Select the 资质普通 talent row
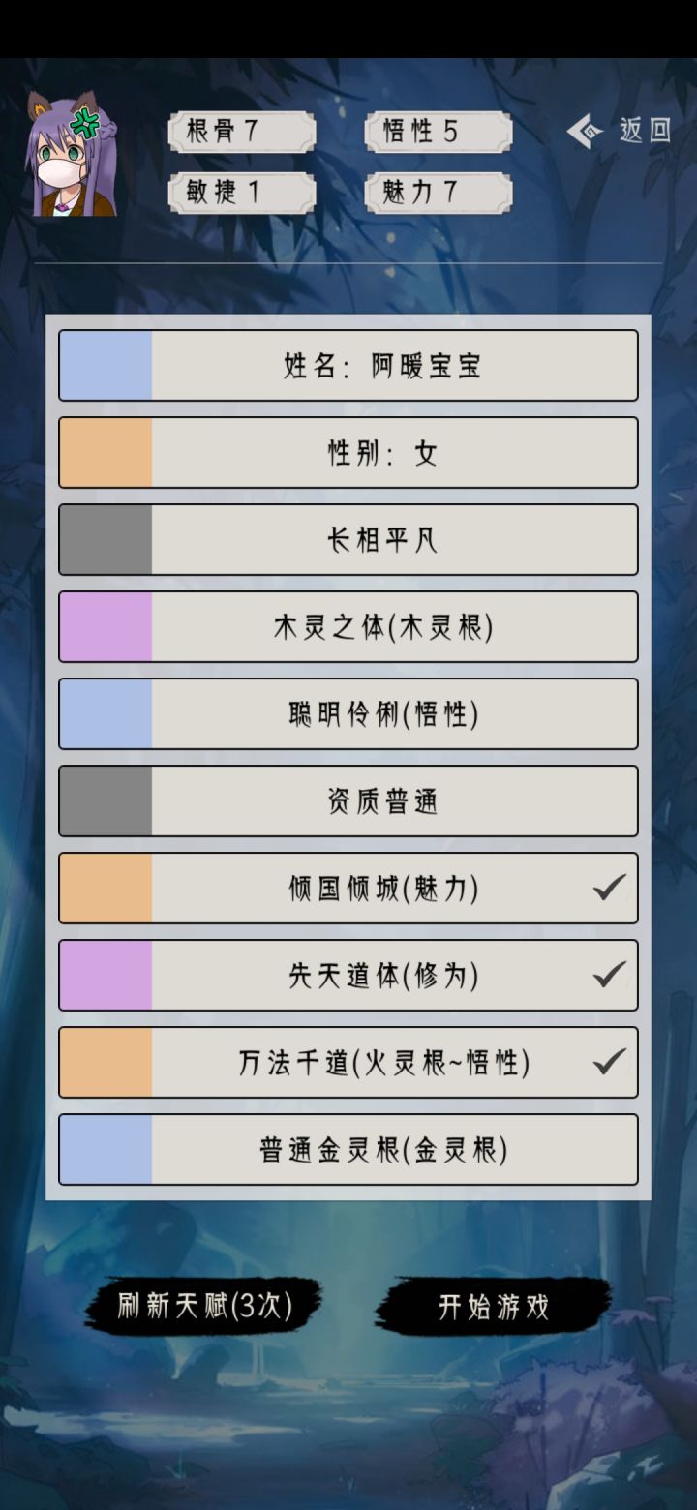The width and height of the screenshot is (697, 1510). (382, 801)
